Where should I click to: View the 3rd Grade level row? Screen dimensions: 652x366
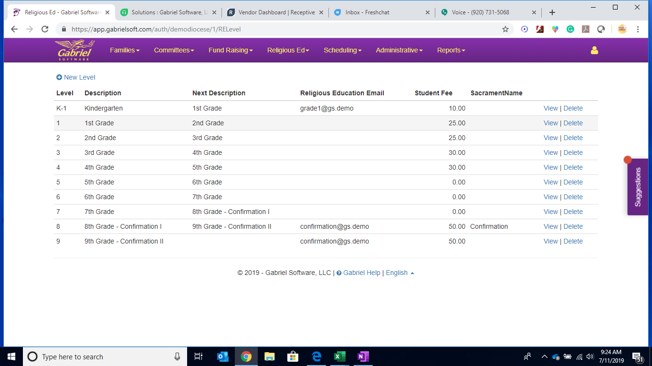pyautogui.click(x=550, y=152)
